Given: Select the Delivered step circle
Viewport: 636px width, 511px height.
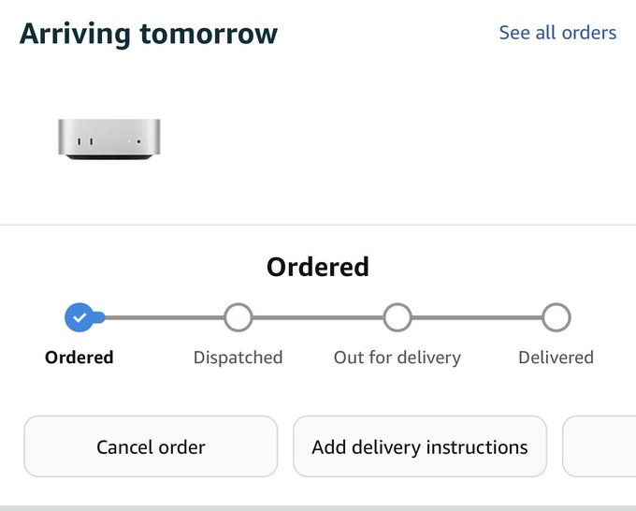Looking at the screenshot, I should [556, 318].
